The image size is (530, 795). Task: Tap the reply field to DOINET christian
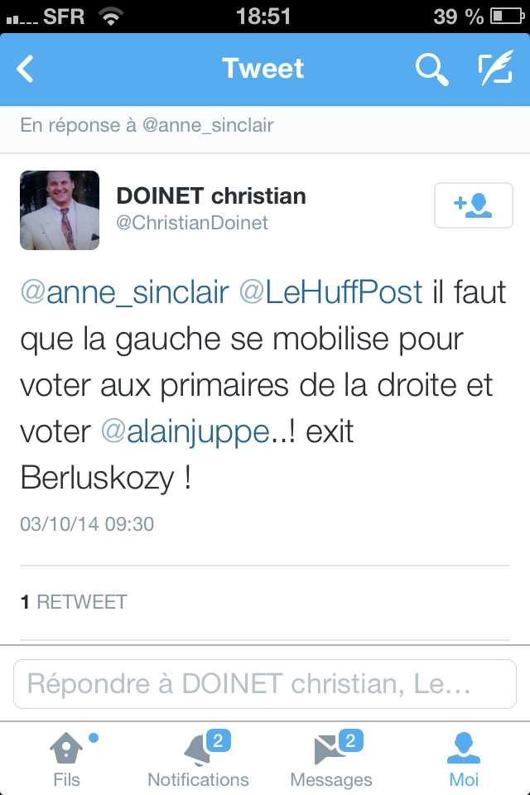click(x=265, y=684)
